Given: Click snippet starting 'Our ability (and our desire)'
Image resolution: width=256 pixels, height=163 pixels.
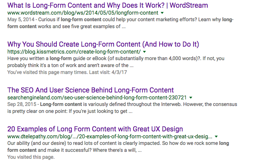Looking at the screenshot, I should [118, 147].
